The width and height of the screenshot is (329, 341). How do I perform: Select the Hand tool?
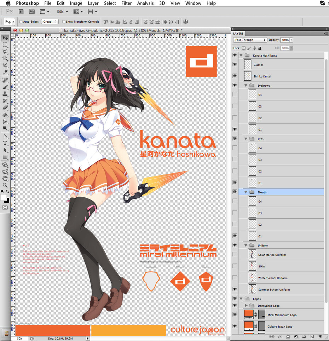(5, 178)
